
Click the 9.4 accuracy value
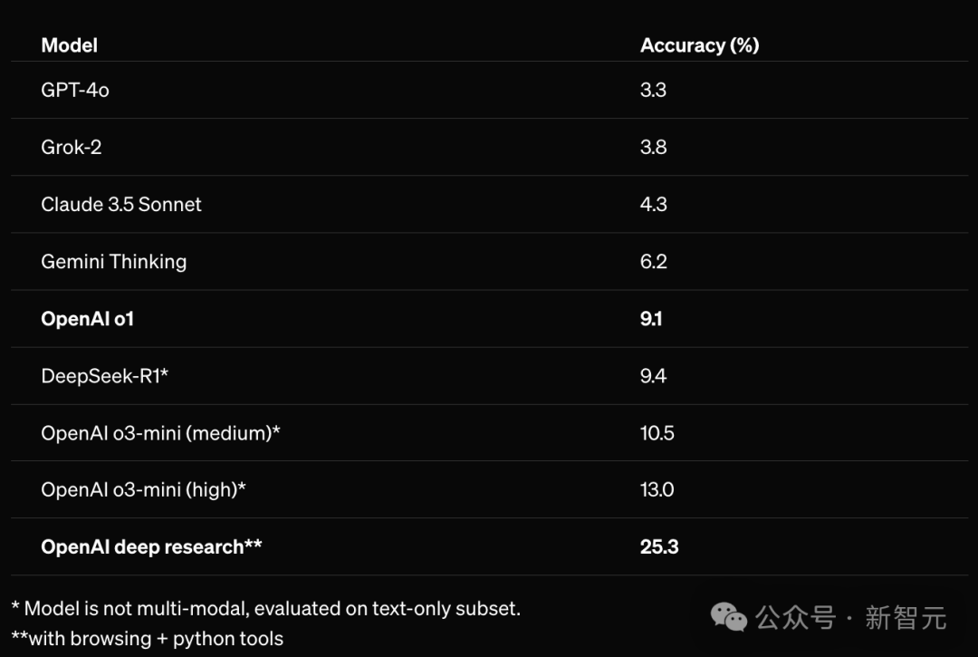click(x=653, y=375)
